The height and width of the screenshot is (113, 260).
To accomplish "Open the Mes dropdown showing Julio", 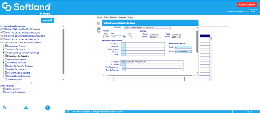I will tap(125, 37).
